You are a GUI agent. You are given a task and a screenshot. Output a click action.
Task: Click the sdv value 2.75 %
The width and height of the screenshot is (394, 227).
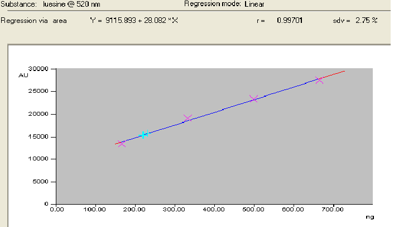(x=366, y=20)
